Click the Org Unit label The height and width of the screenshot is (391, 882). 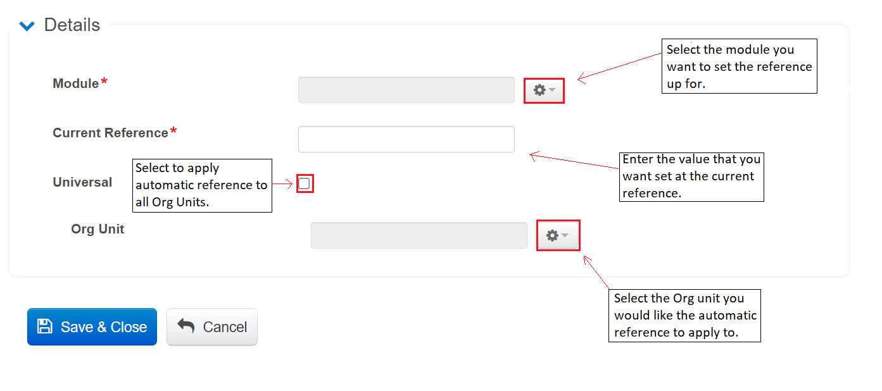[98, 229]
